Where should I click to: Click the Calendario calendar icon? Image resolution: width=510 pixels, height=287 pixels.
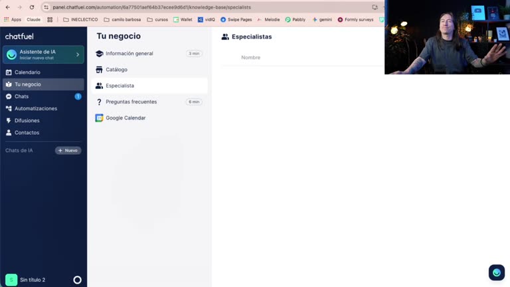[x=9, y=72]
